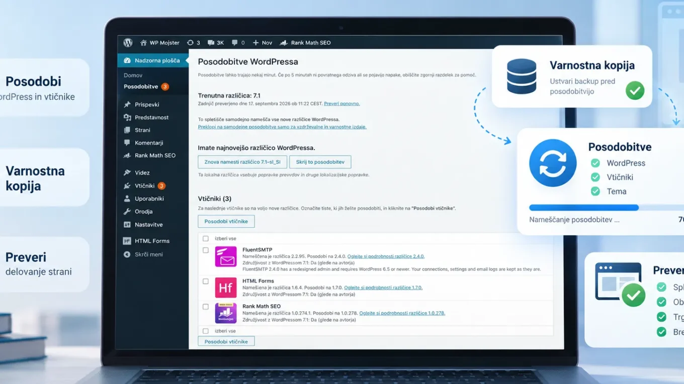
Task: Click the Preklopi na samodejne posodobitve link
Action: click(x=282, y=127)
